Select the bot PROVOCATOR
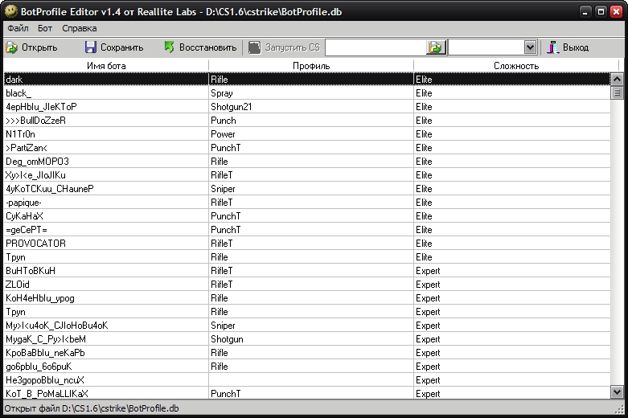 (307, 243)
